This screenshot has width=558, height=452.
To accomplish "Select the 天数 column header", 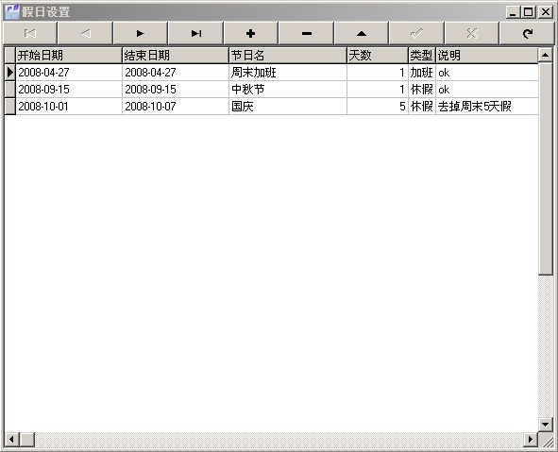I will (x=378, y=56).
